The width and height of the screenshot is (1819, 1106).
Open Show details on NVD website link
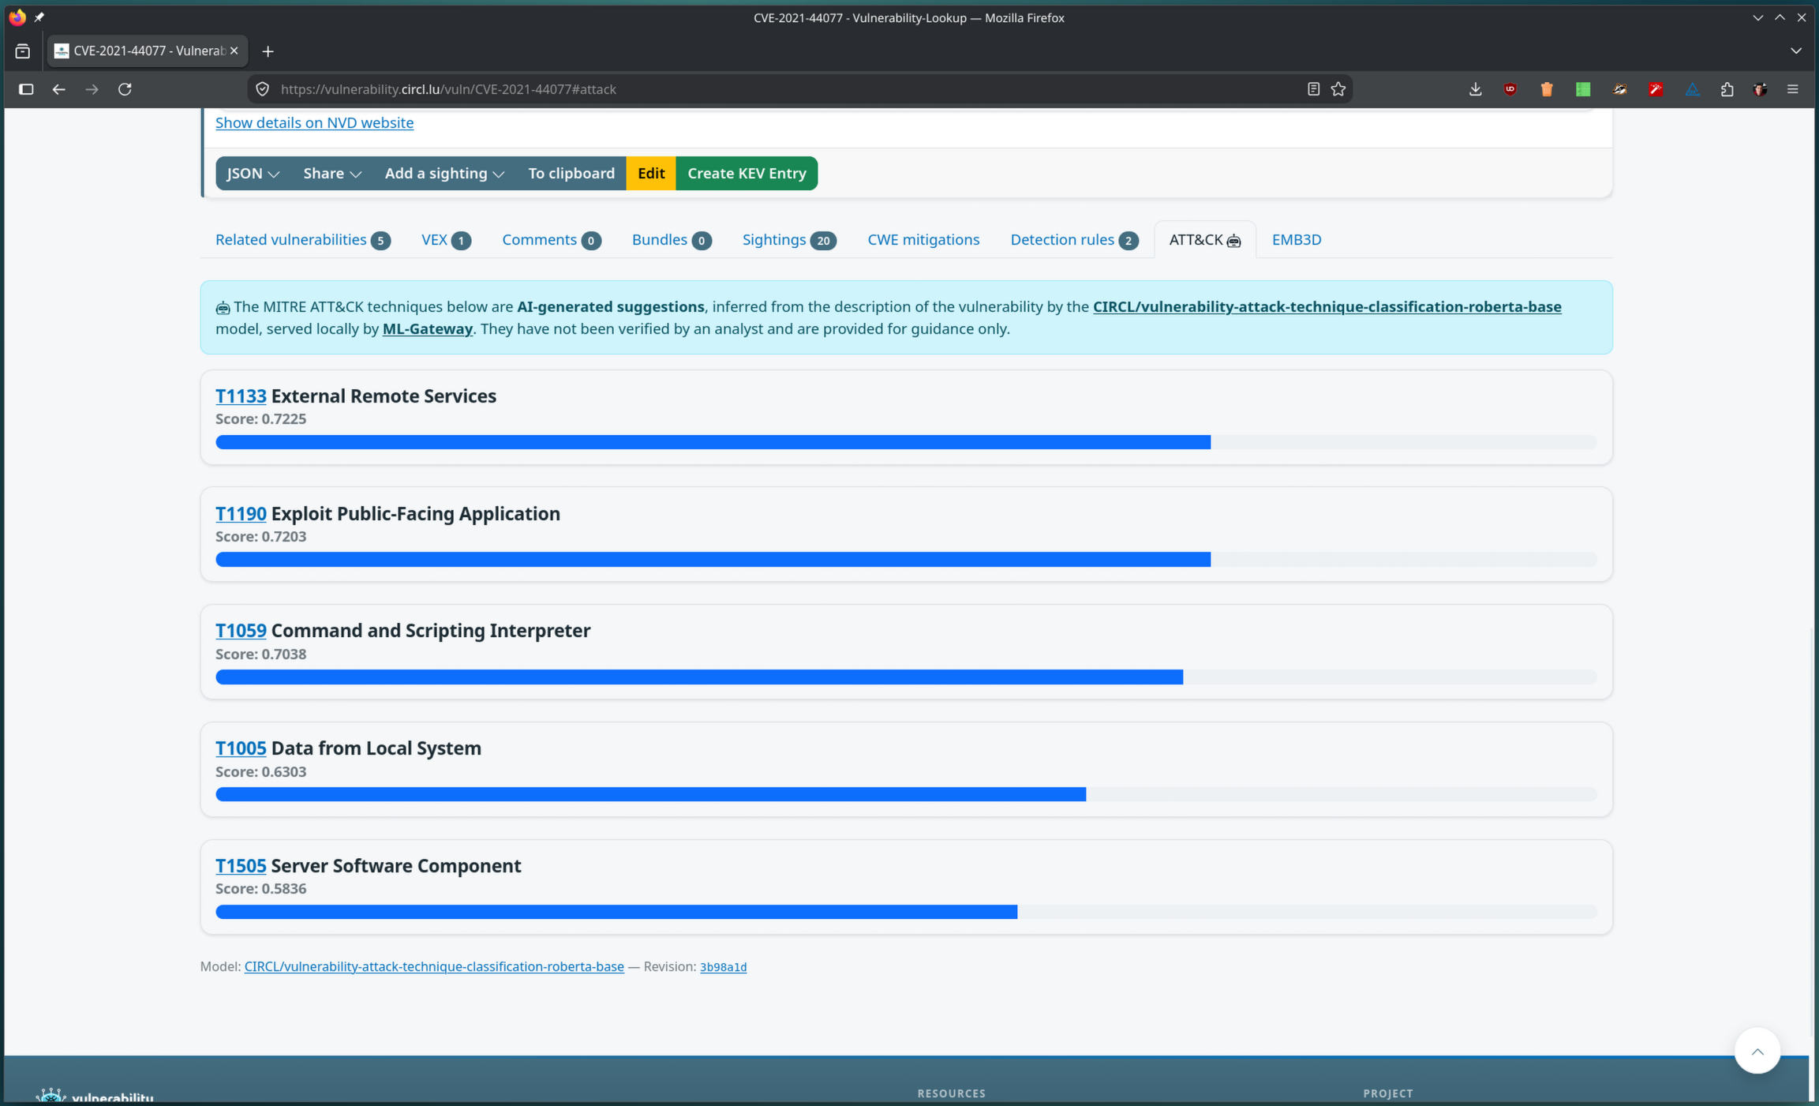[314, 122]
